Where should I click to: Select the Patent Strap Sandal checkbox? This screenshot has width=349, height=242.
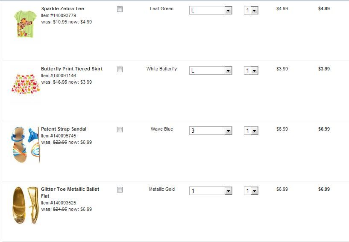click(x=120, y=129)
